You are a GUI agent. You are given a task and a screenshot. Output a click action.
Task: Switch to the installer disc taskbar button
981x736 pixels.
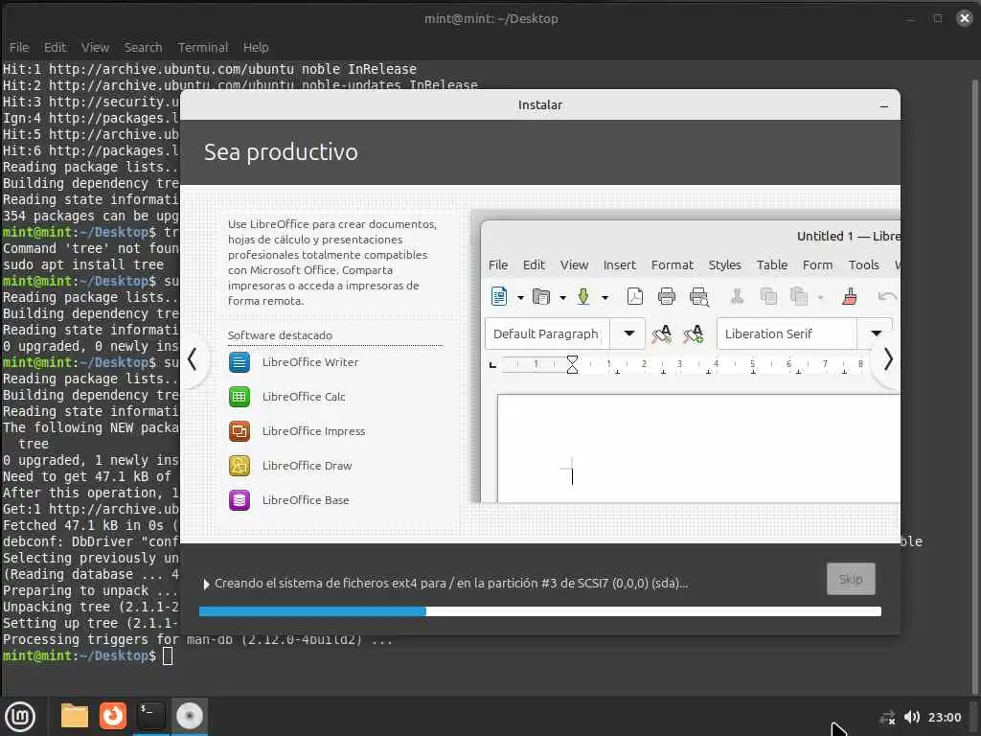point(189,716)
